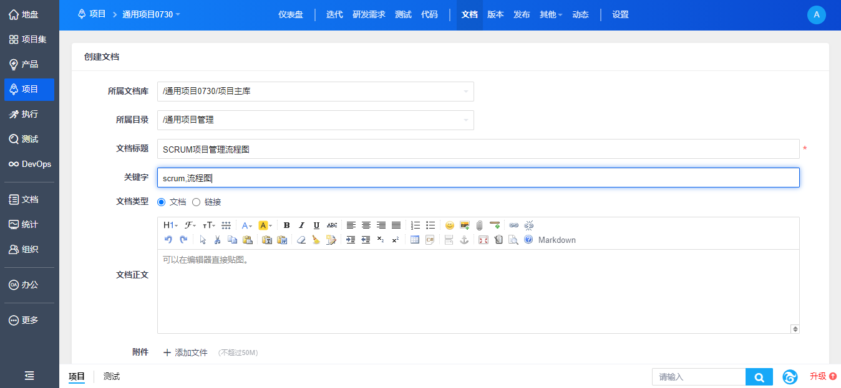The width and height of the screenshot is (841, 388).
Task: Click the red 升级 upgrade link
Action: pos(822,376)
